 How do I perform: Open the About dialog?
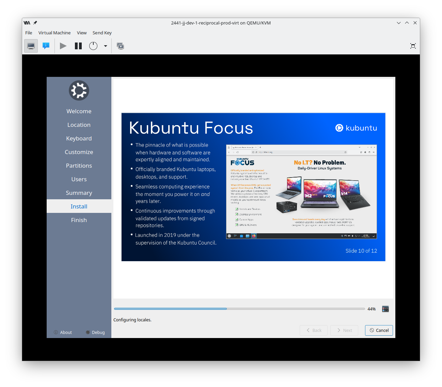coord(63,332)
